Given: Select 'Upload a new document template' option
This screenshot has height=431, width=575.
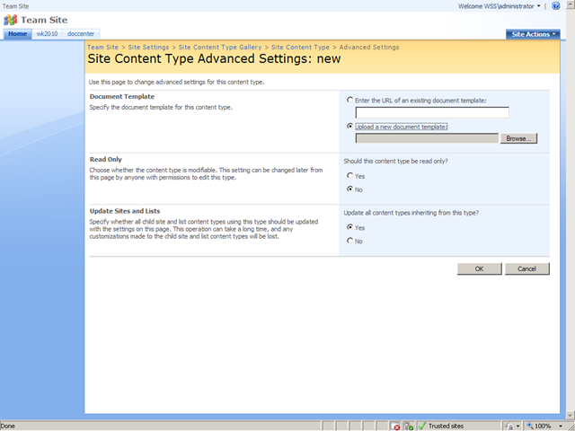Looking at the screenshot, I should point(349,126).
